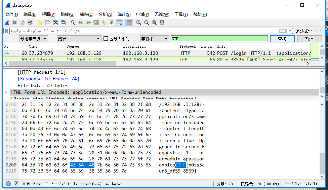Screen dimensions: 328x190
Task: Jump to first packet icon
Action: click(x=104, y=23)
